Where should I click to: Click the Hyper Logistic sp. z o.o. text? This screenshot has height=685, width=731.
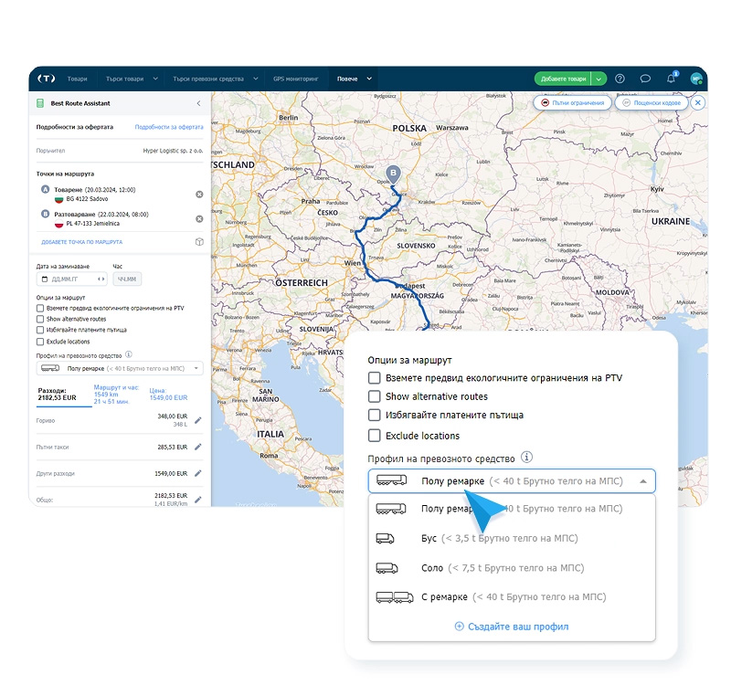pyautogui.click(x=173, y=151)
